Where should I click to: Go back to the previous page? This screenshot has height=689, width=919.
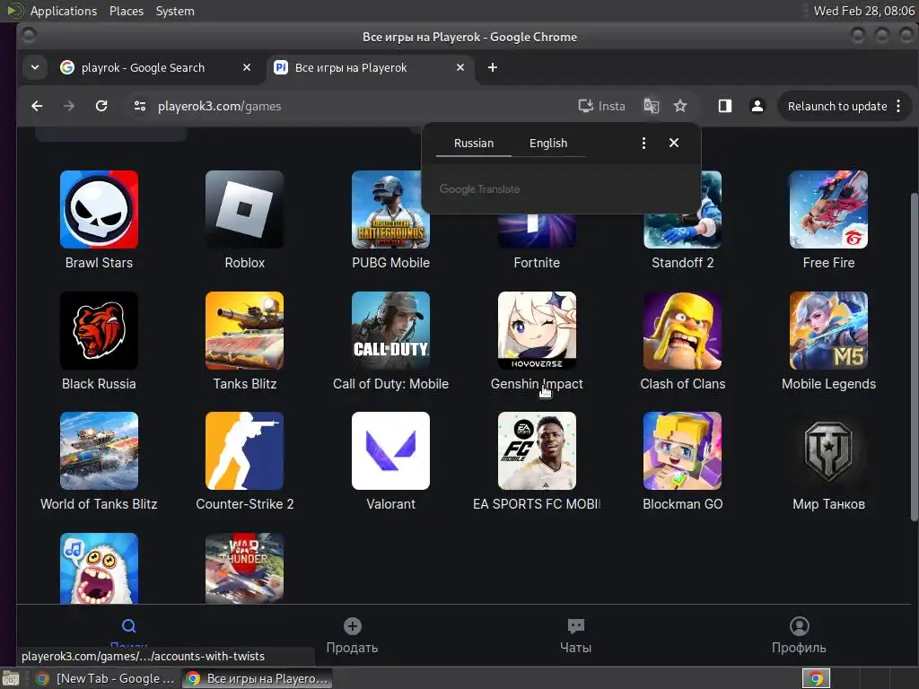coord(37,106)
